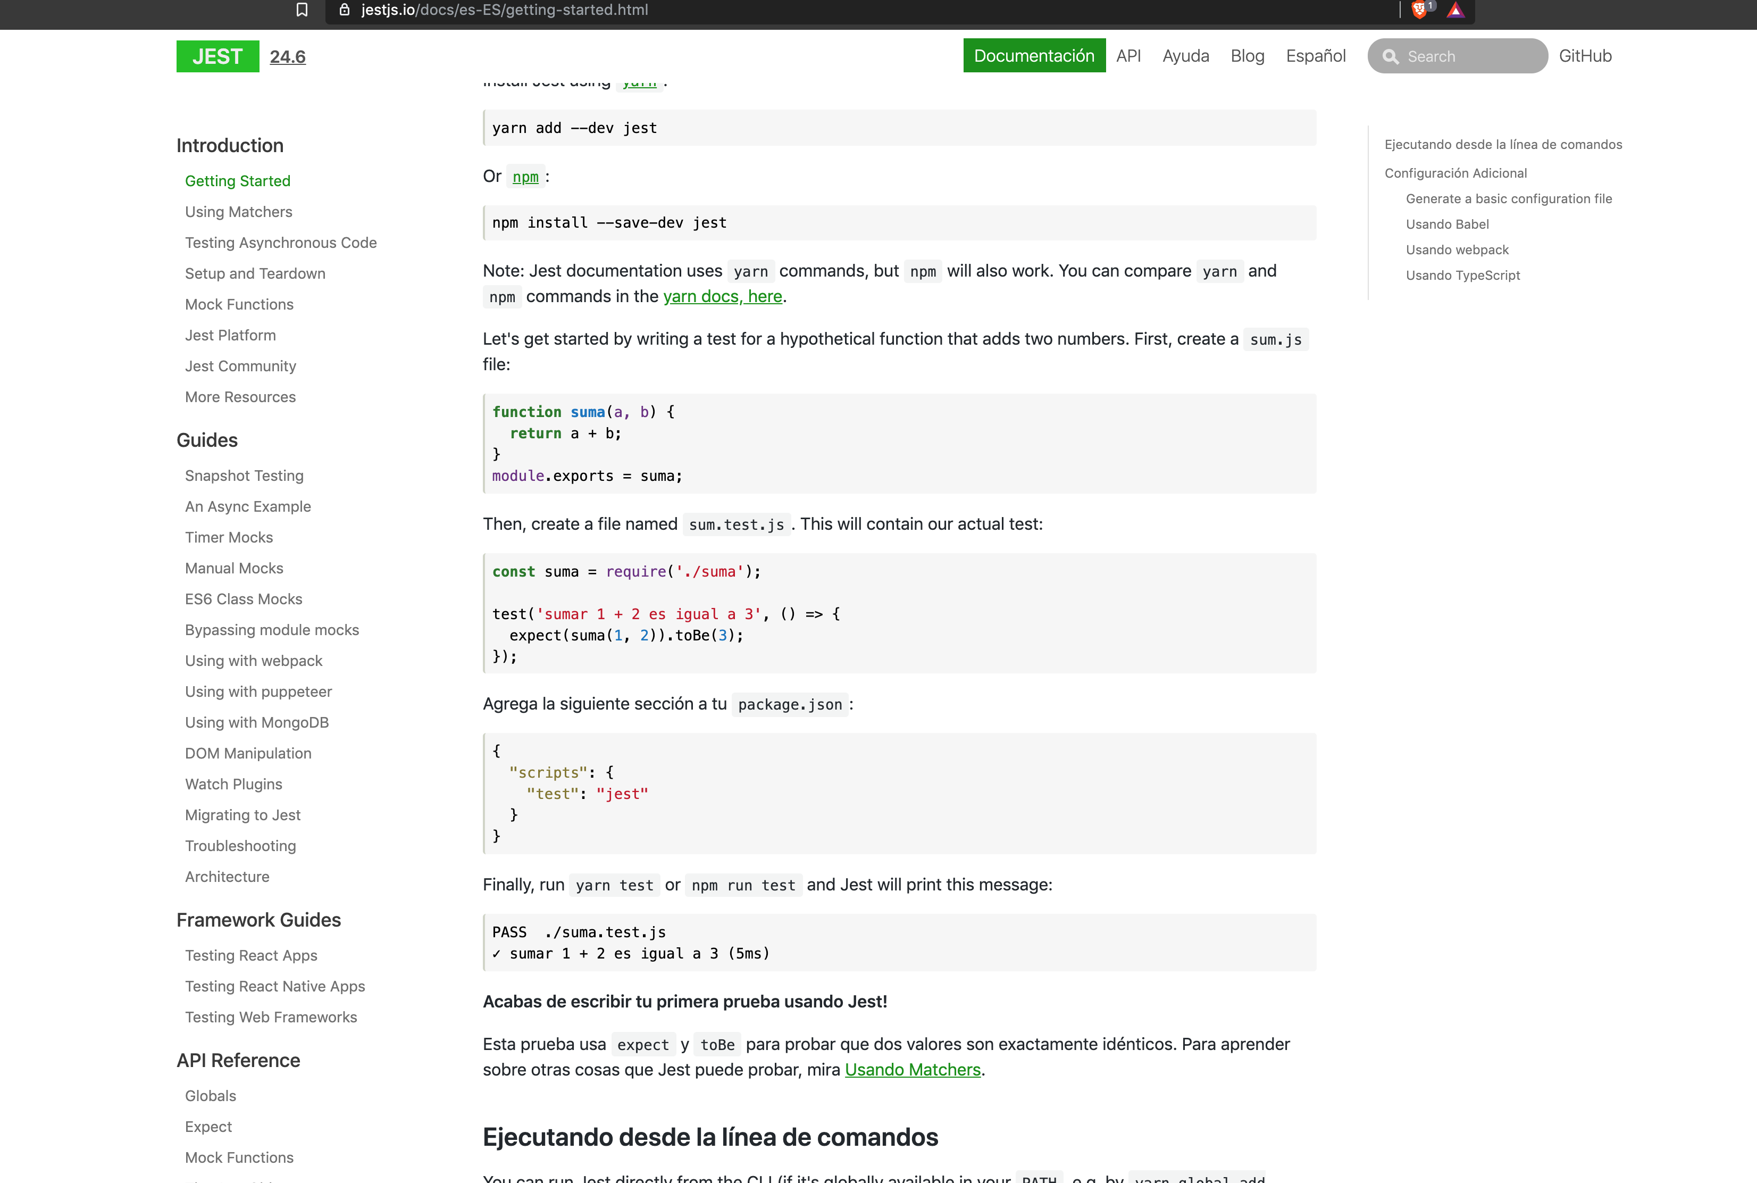
Task: Open the Documentación menu item
Action: tap(1034, 55)
